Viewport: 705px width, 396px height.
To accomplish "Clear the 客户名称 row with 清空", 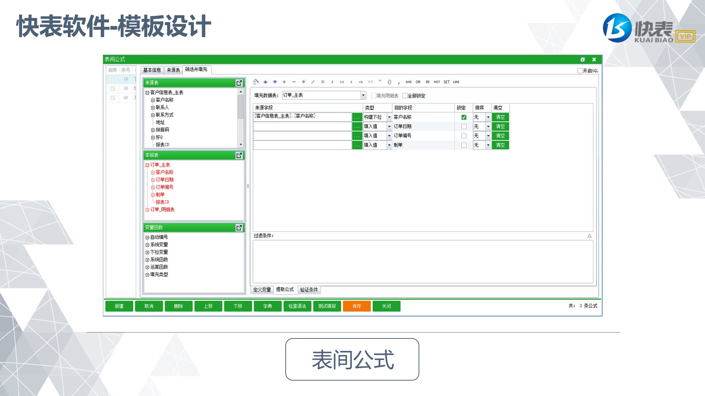I will coord(500,117).
